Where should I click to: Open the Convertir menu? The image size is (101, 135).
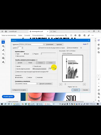coord(27,35)
